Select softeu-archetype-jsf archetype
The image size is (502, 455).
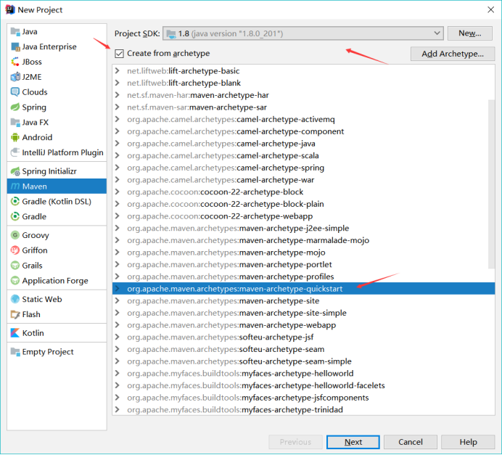pos(303,337)
